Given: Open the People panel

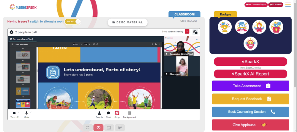Looking at the screenshot, I should click(x=99, y=115).
